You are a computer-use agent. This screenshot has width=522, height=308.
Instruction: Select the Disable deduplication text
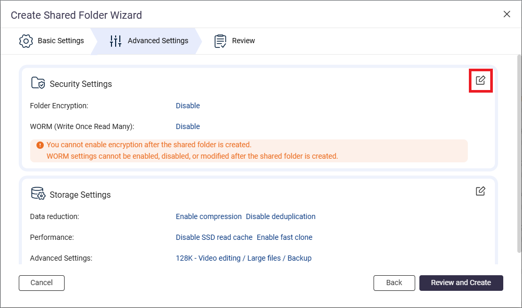click(281, 216)
